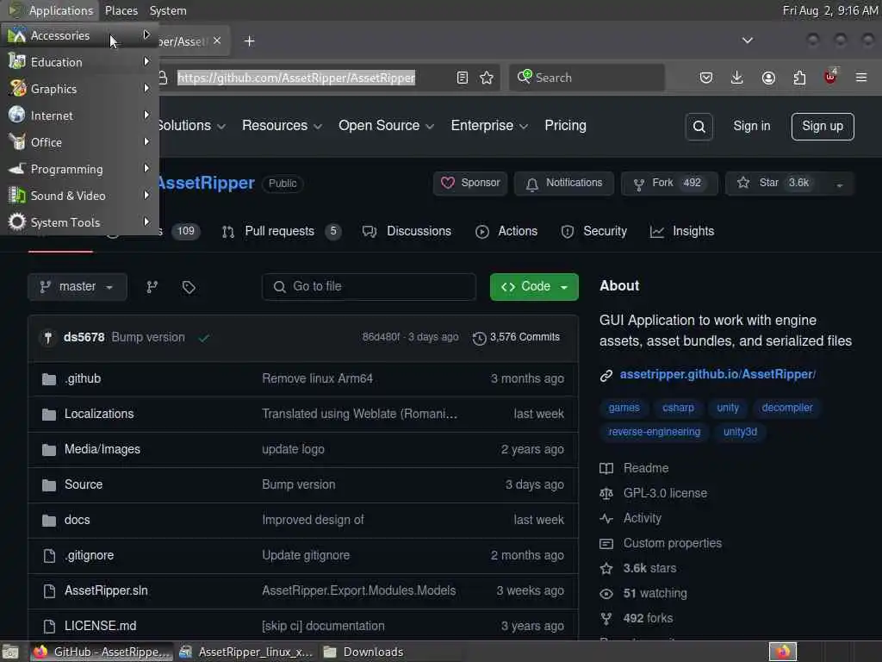Open the green Code dropdown

point(534,286)
